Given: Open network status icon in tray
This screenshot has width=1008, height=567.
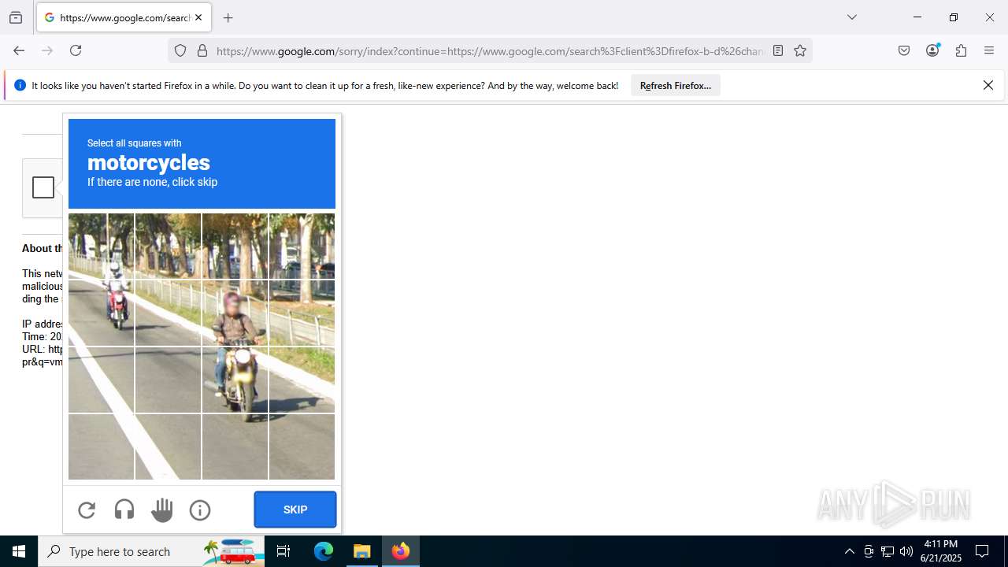Looking at the screenshot, I should pos(888,551).
